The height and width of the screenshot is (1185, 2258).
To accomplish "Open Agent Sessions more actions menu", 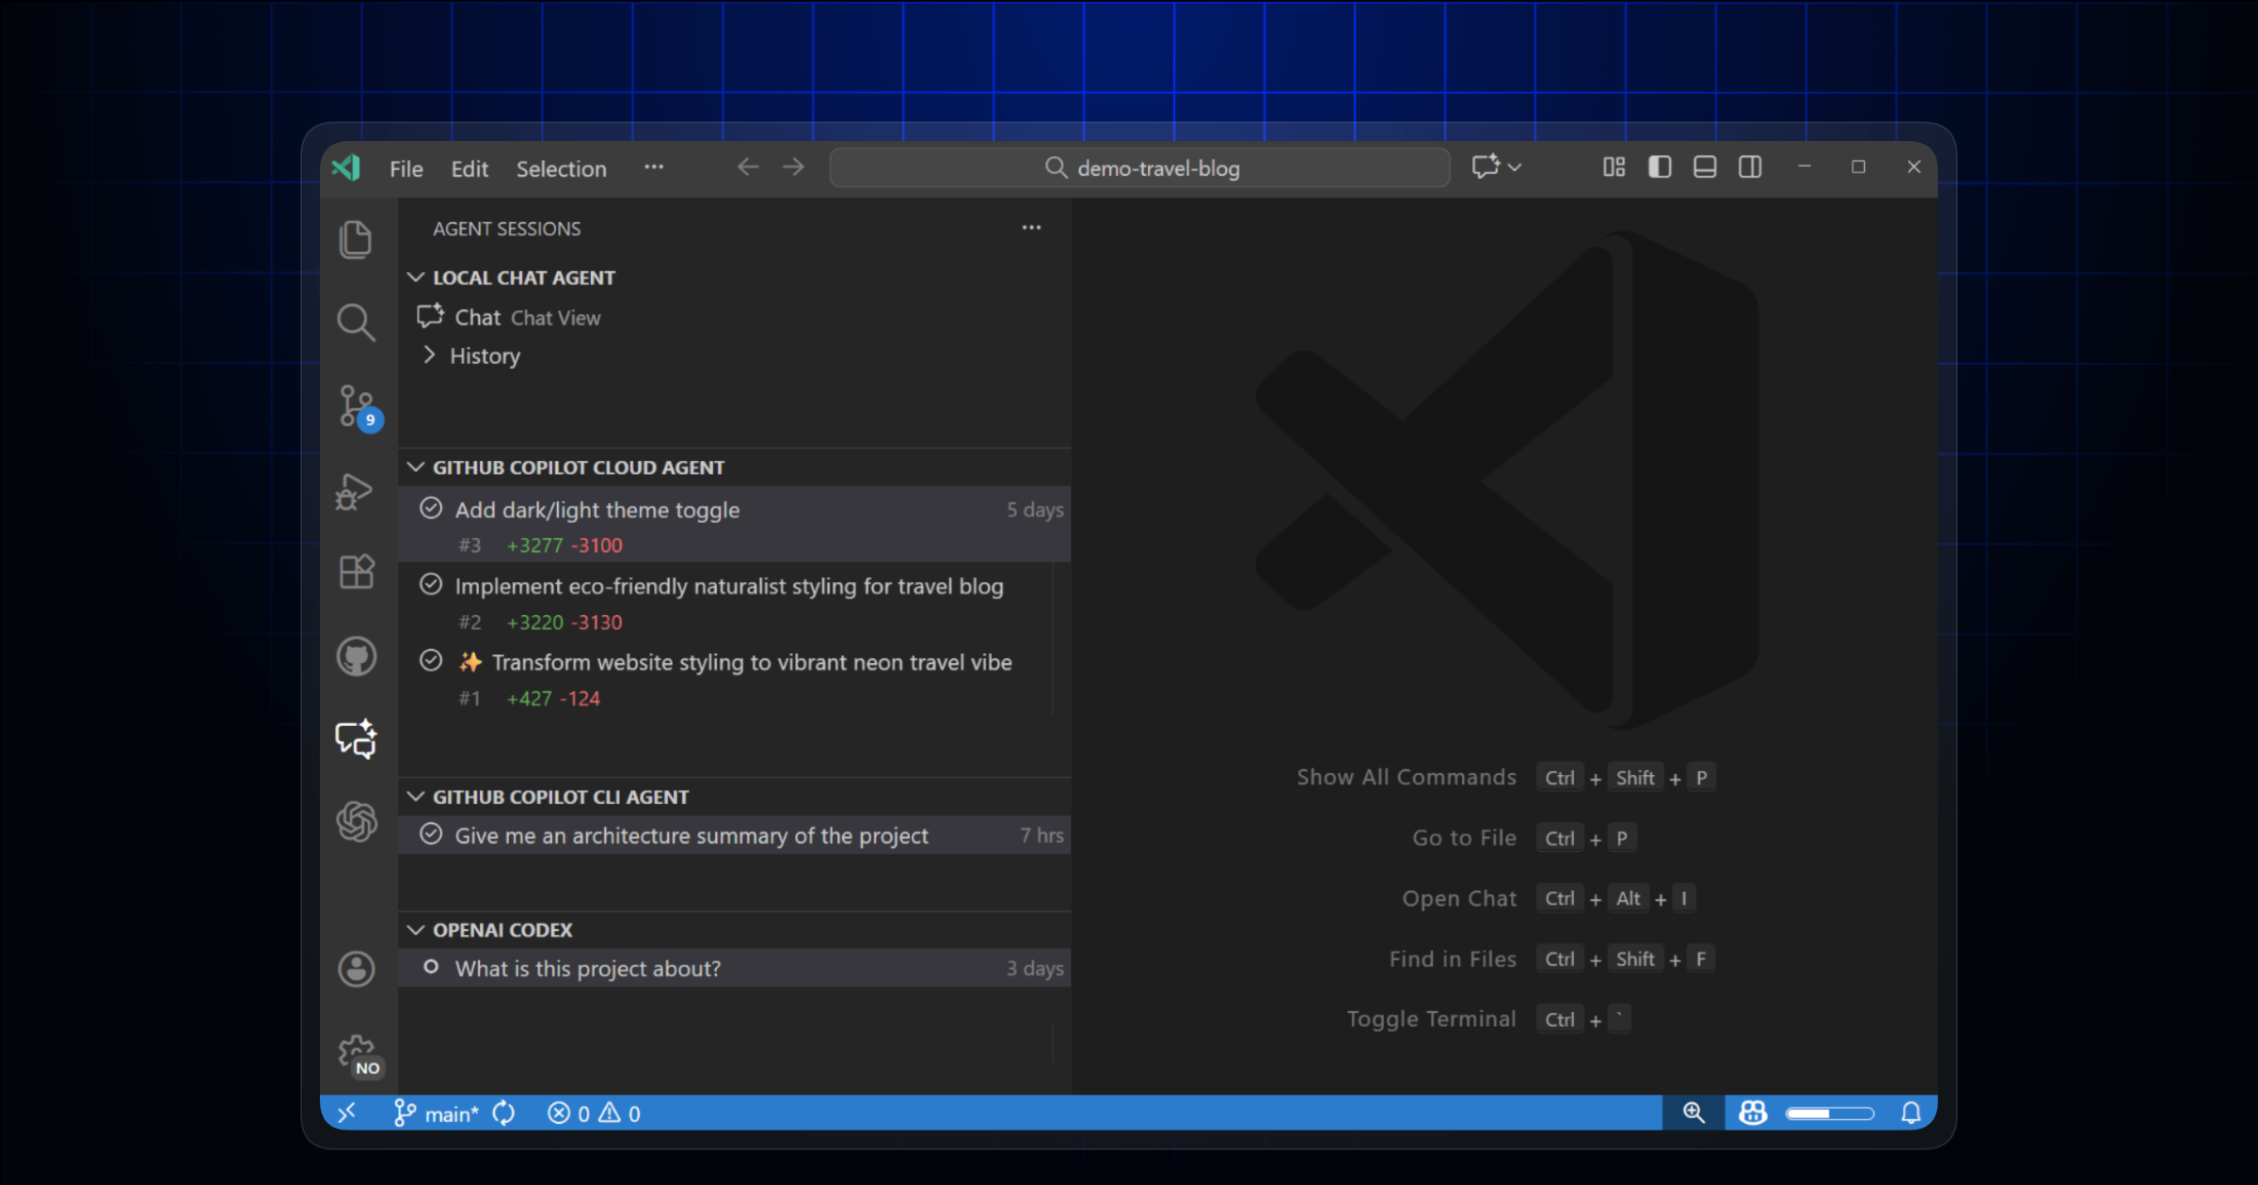I will pos(1031,228).
